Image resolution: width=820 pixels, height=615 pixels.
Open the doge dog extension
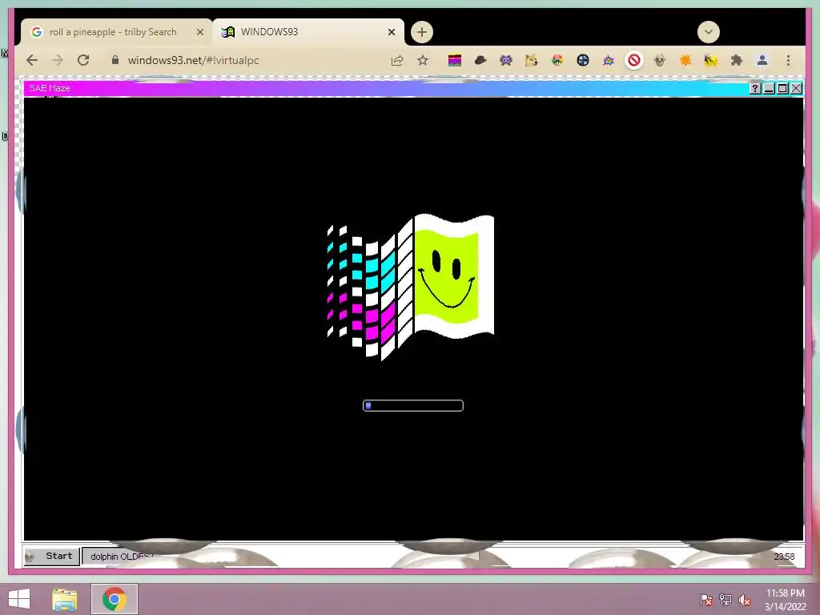[532, 61]
